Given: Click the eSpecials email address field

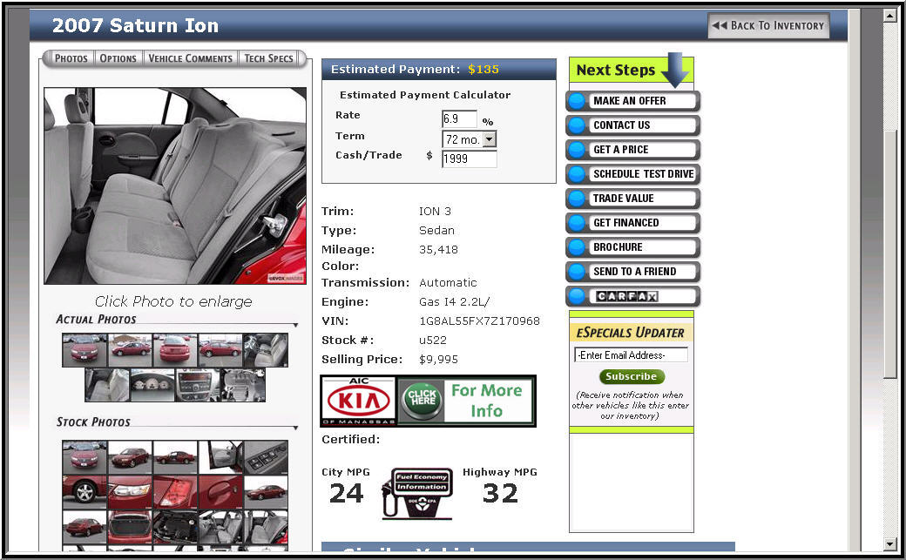Looking at the screenshot, I should 631,354.
